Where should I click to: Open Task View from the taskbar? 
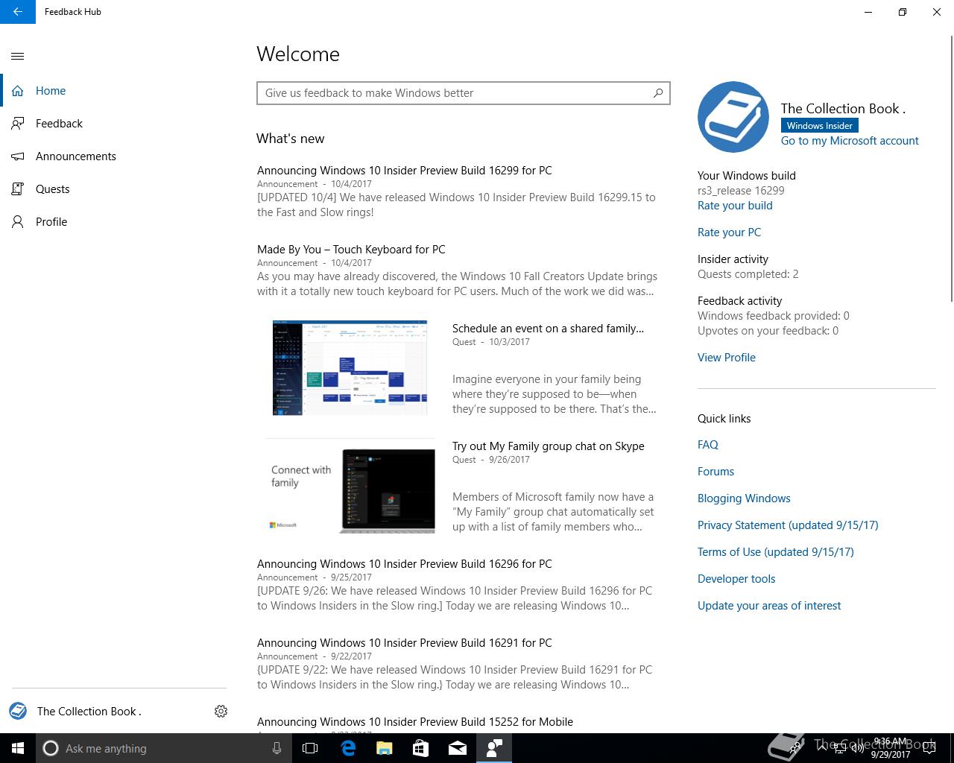(310, 748)
